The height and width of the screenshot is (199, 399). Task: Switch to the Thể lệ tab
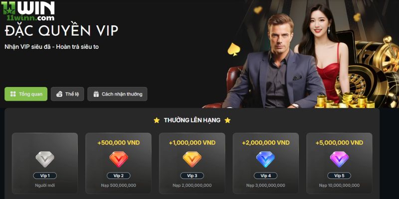tap(67, 94)
